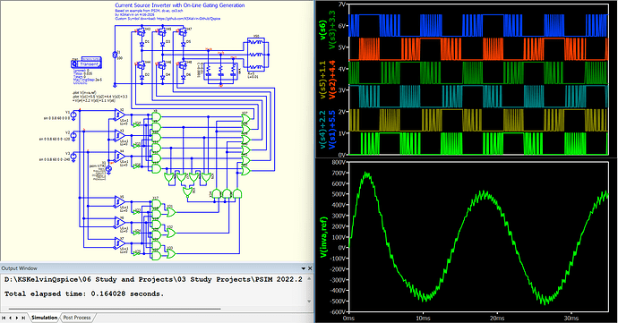
Task: Click the Output Window horizontal scrollbar
Action: 115,309
